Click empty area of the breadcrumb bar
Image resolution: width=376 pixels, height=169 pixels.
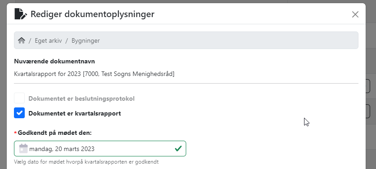(228, 40)
